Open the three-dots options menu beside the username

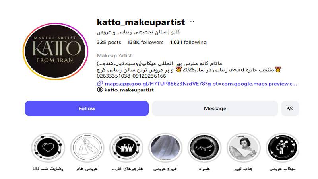point(192,22)
